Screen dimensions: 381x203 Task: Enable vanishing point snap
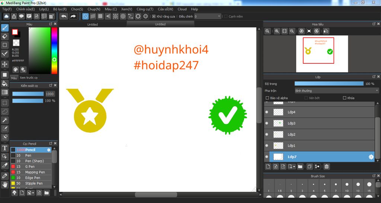click(x=108, y=16)
